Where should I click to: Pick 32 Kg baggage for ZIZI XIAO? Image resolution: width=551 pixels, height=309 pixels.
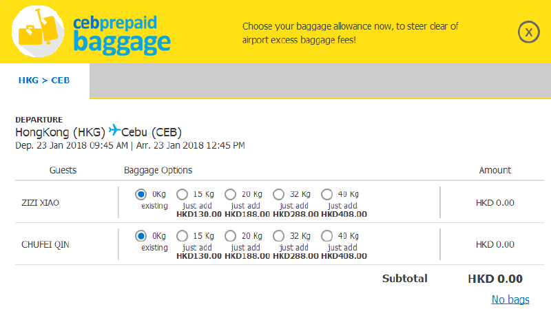coord(278,194)
